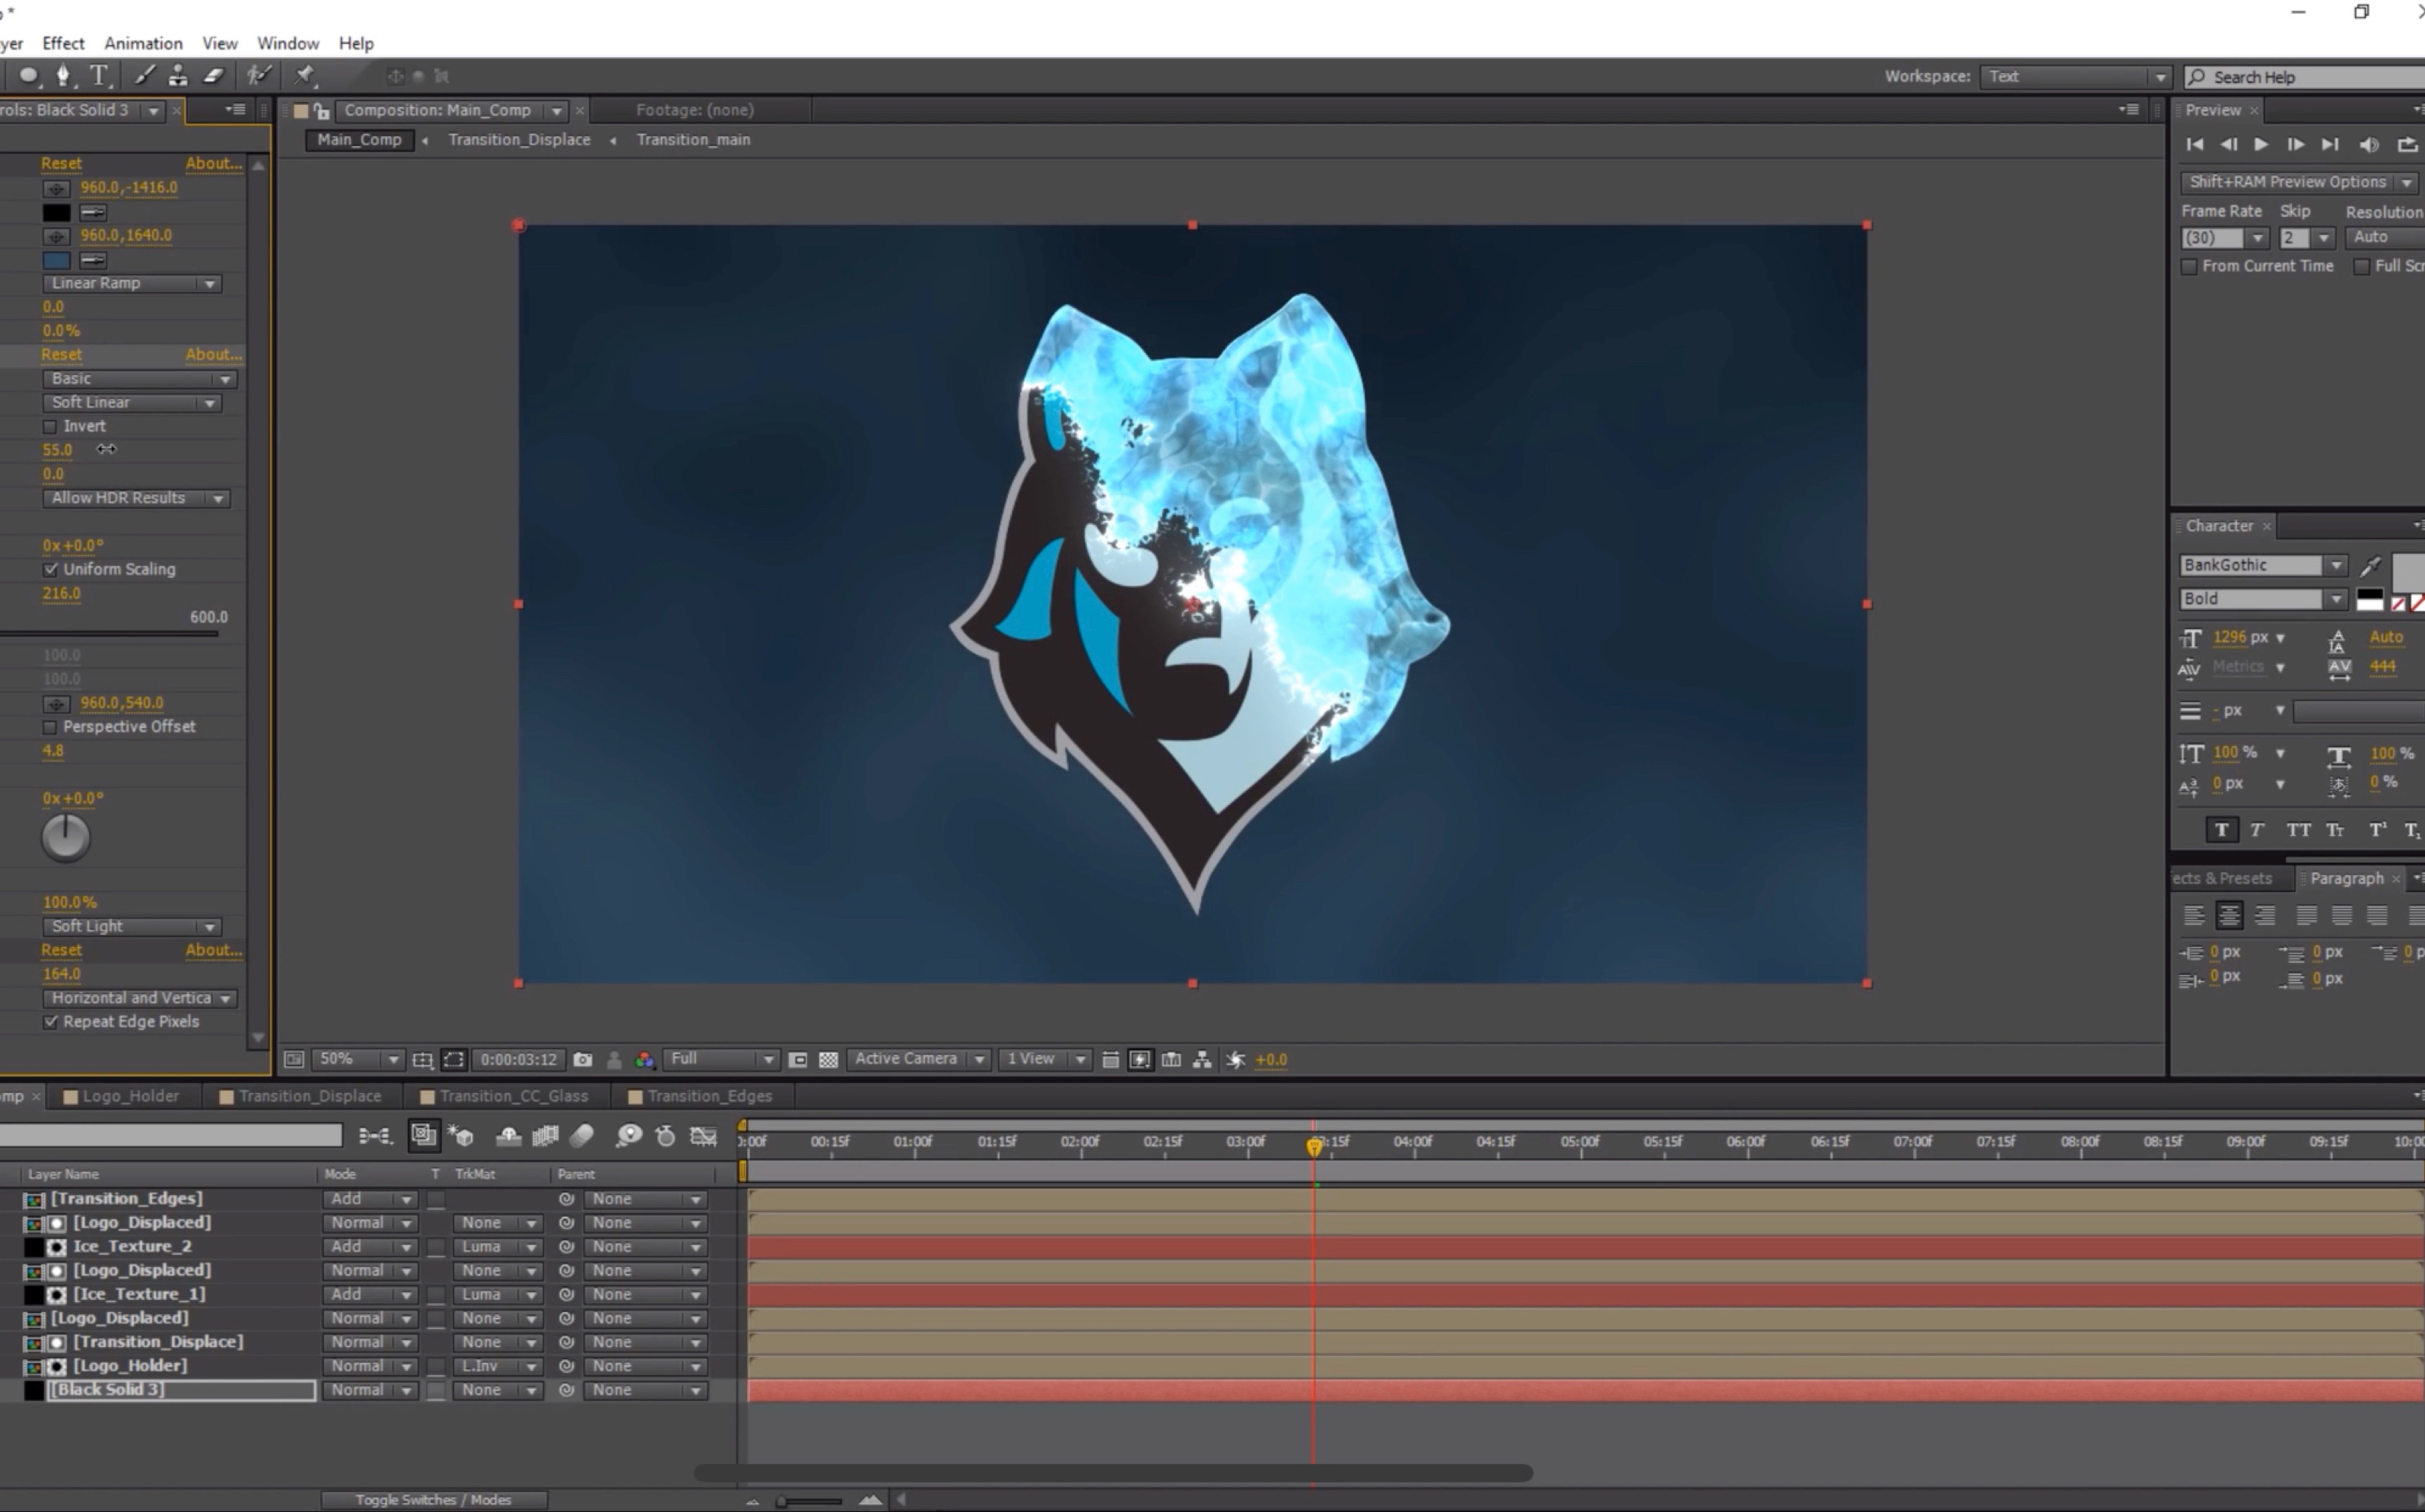Viewport: 2425px width, 1512px height.
Task: Select the Type tool in toolbar
Action: click(99, 76)
